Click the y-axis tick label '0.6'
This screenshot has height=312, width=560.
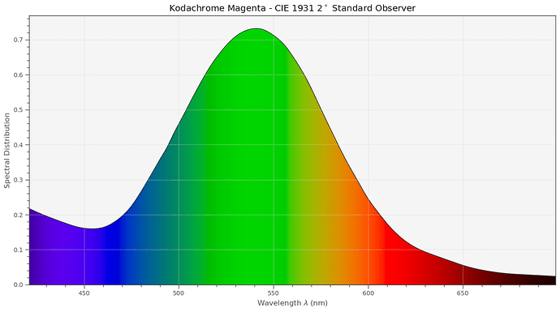click(x=18, y=75)
